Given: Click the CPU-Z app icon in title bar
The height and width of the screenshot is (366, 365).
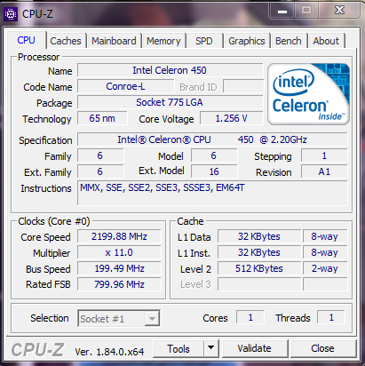Looking at the screenshot, I should 11,14.
